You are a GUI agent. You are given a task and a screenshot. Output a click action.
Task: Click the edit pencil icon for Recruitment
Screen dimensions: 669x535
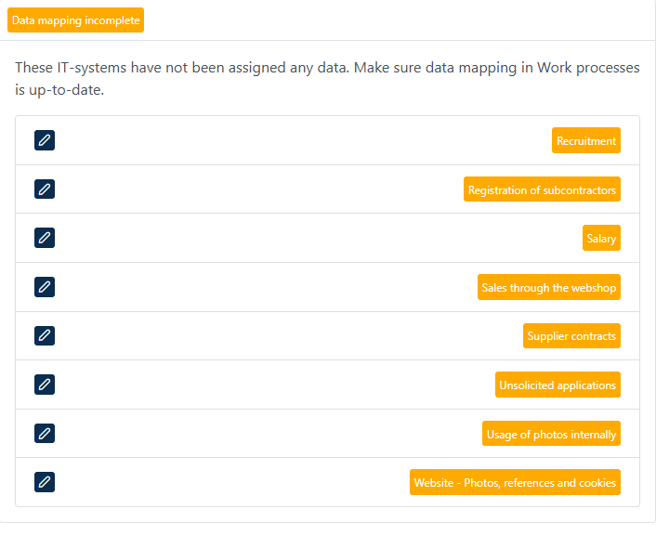[45, 140]
